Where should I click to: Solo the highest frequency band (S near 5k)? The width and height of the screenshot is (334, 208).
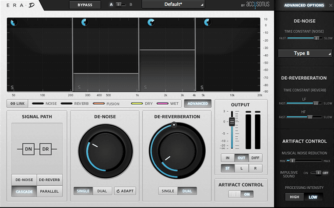tap(202, 88)
